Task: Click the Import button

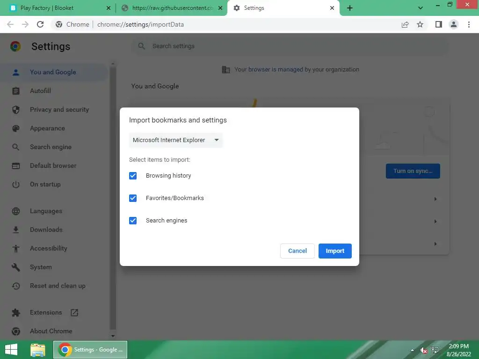Action: (x=335, y=251)
